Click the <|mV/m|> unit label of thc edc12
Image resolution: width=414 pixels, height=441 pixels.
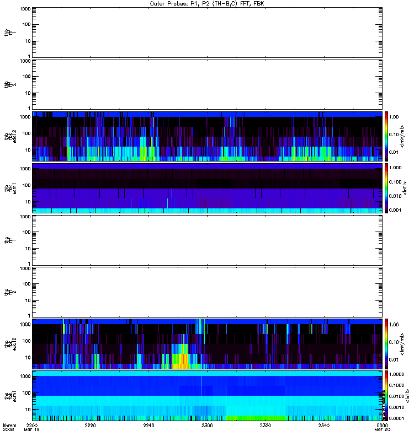pos(402,344)
